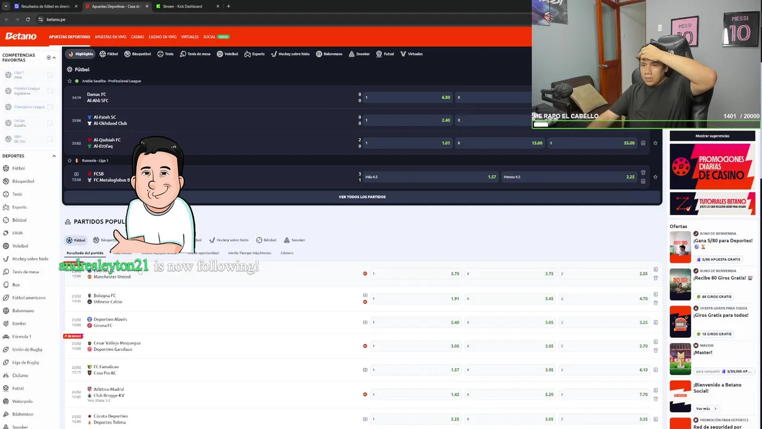
Task: Select the Highlights flame filter
Action: (80, 54)
